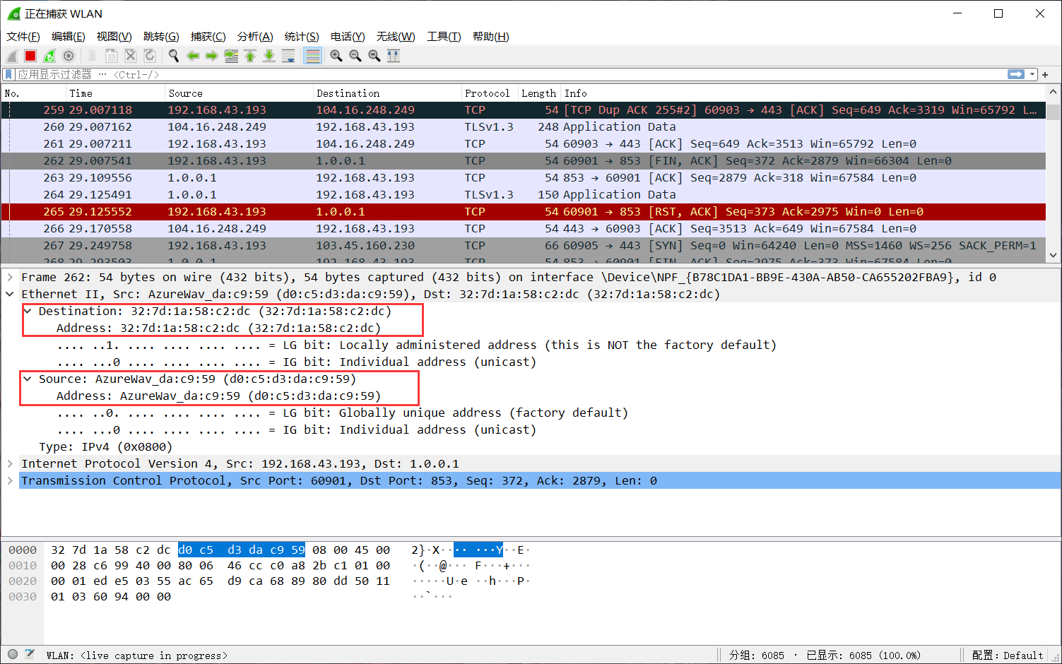Click packet list scrollbar down arrow

(x=1054, y=255)
